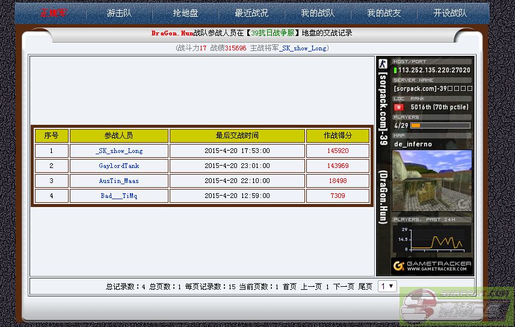This screenshot has height=327, width=515.
Task: Open the 游击队 menu tab
Action: (119, 13)
